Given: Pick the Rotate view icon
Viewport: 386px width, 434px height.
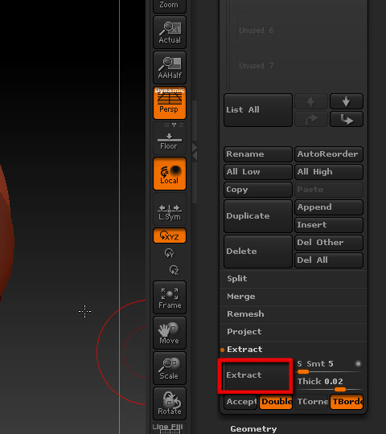Looking at the screenshot, I should (x=170, y=403).
